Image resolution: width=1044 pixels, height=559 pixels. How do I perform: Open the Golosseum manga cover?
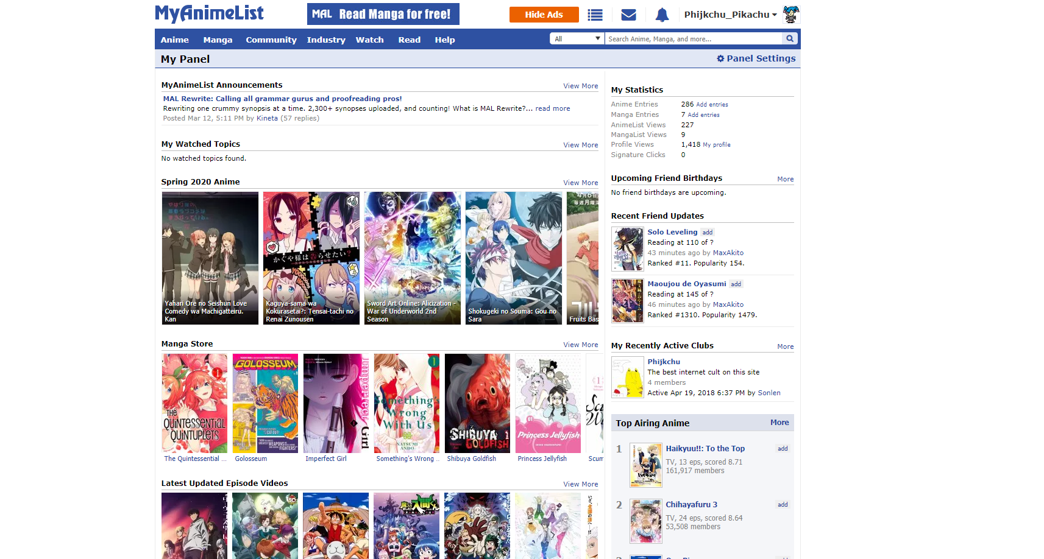point(265,403)
